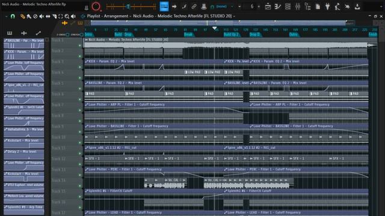Select the Delete tool
Image resolution: width=385 pixels, height=216 pixels.
click(x=35, y=16)
